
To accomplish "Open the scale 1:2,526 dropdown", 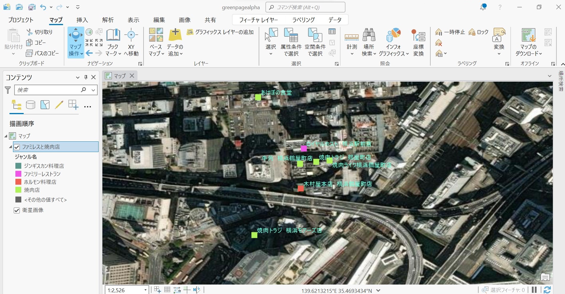I will click(145, 290).
